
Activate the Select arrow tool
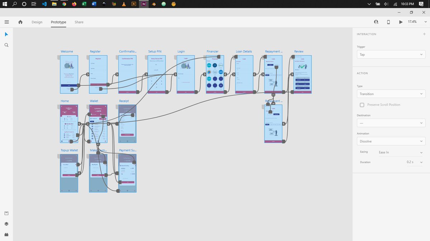(6, 34)
